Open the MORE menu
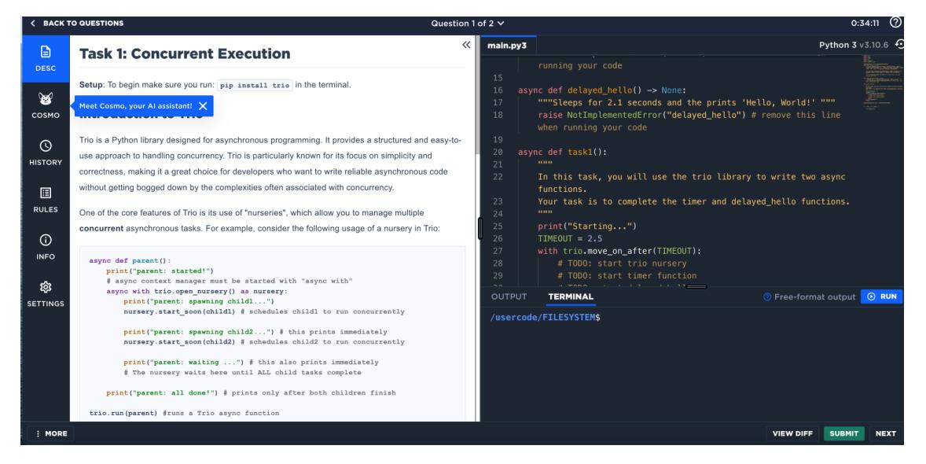 (x=51, y=433)
